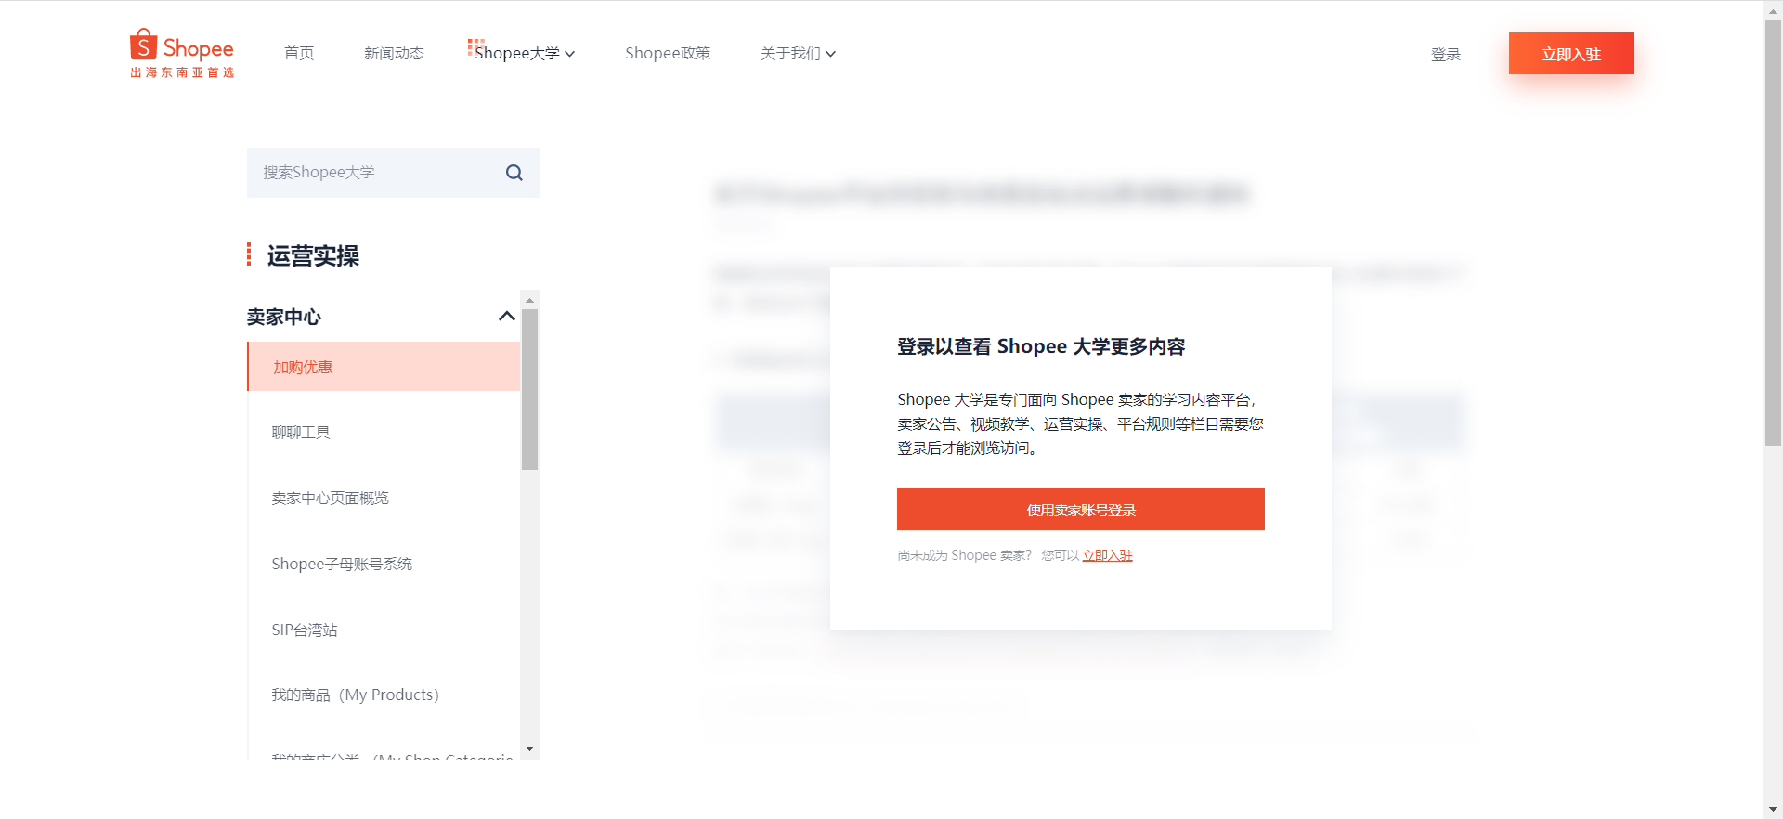Viewport: 1783px width, 819px height.
Task: Click the main page scrollbar thumb
Action: click(x=1774, y=233)
